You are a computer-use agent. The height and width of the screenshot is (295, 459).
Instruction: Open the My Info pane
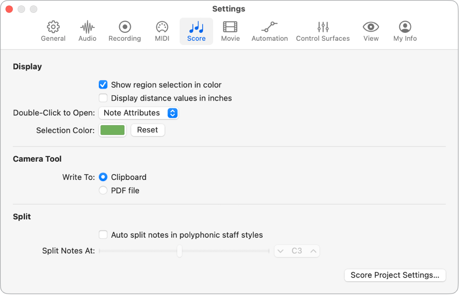(x=404, y=31)
